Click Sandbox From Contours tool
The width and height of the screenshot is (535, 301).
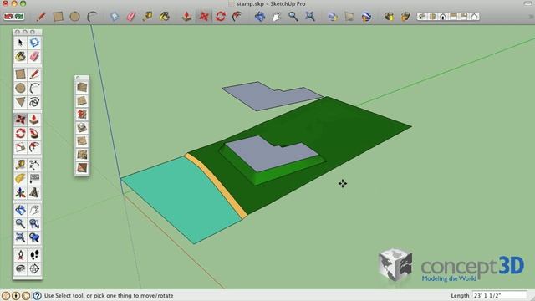click(x=82, y=87)
